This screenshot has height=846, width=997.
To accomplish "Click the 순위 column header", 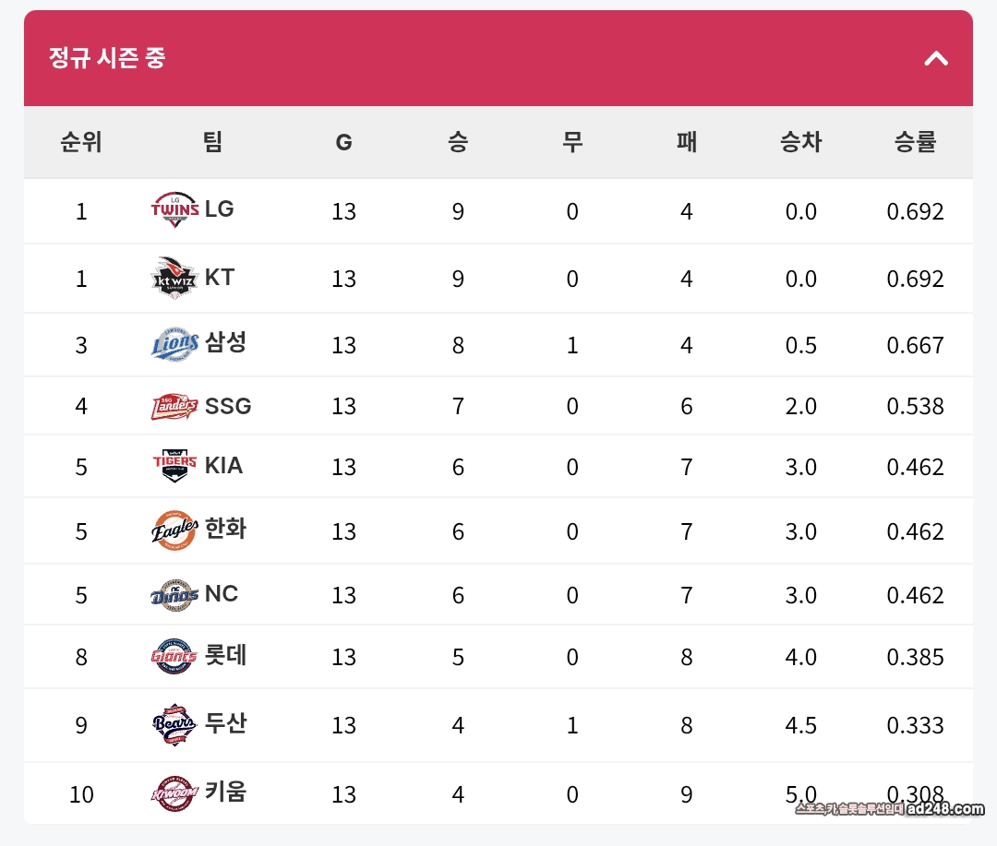I will [81, 142].
